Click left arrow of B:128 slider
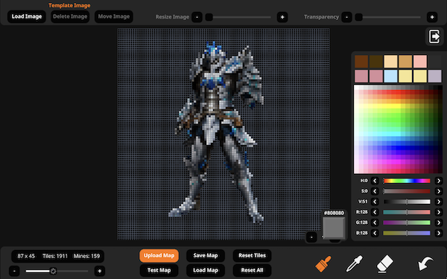The height and width of the screenshot is (279, 447). (x=375, y=233)
